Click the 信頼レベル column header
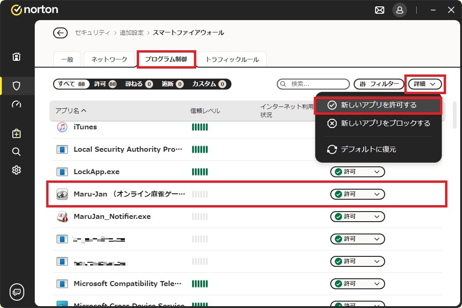Screen dimensions: 462x308 coord(205,111)
